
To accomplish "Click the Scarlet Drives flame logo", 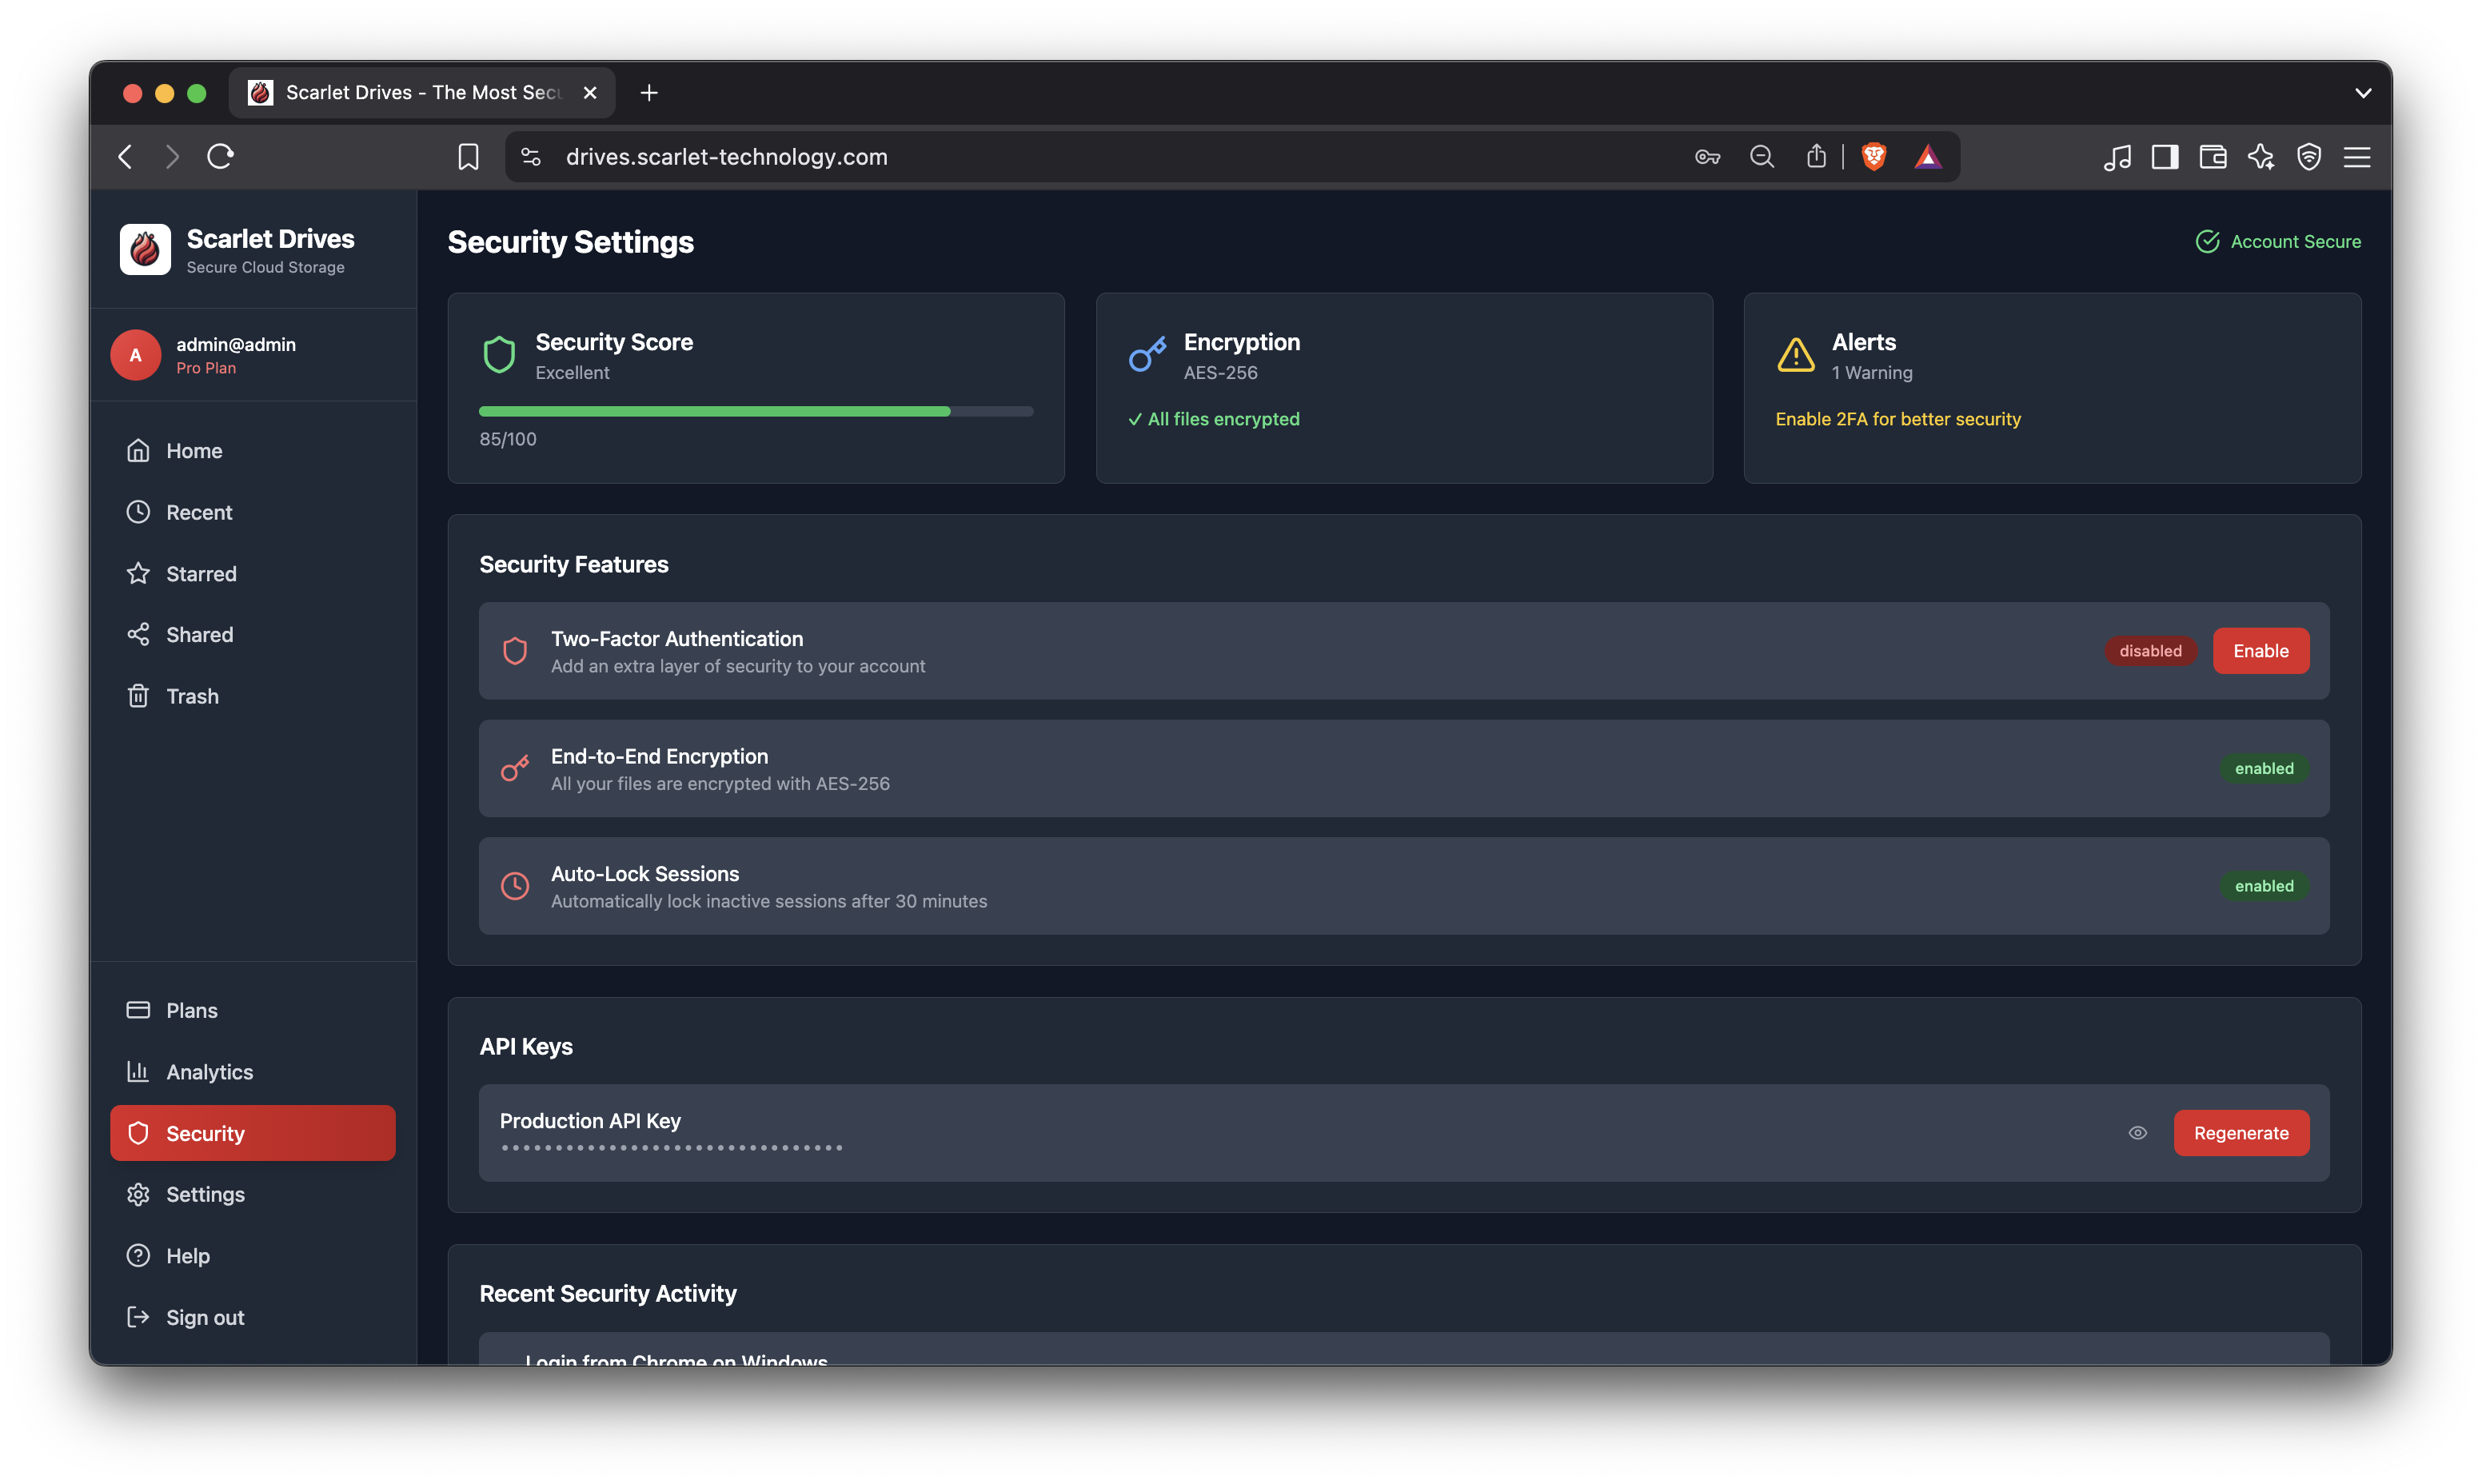I will tap(145, 249).
